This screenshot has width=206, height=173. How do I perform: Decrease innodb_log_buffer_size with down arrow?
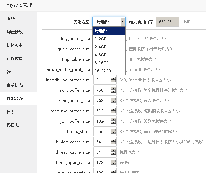click(113, 81)
